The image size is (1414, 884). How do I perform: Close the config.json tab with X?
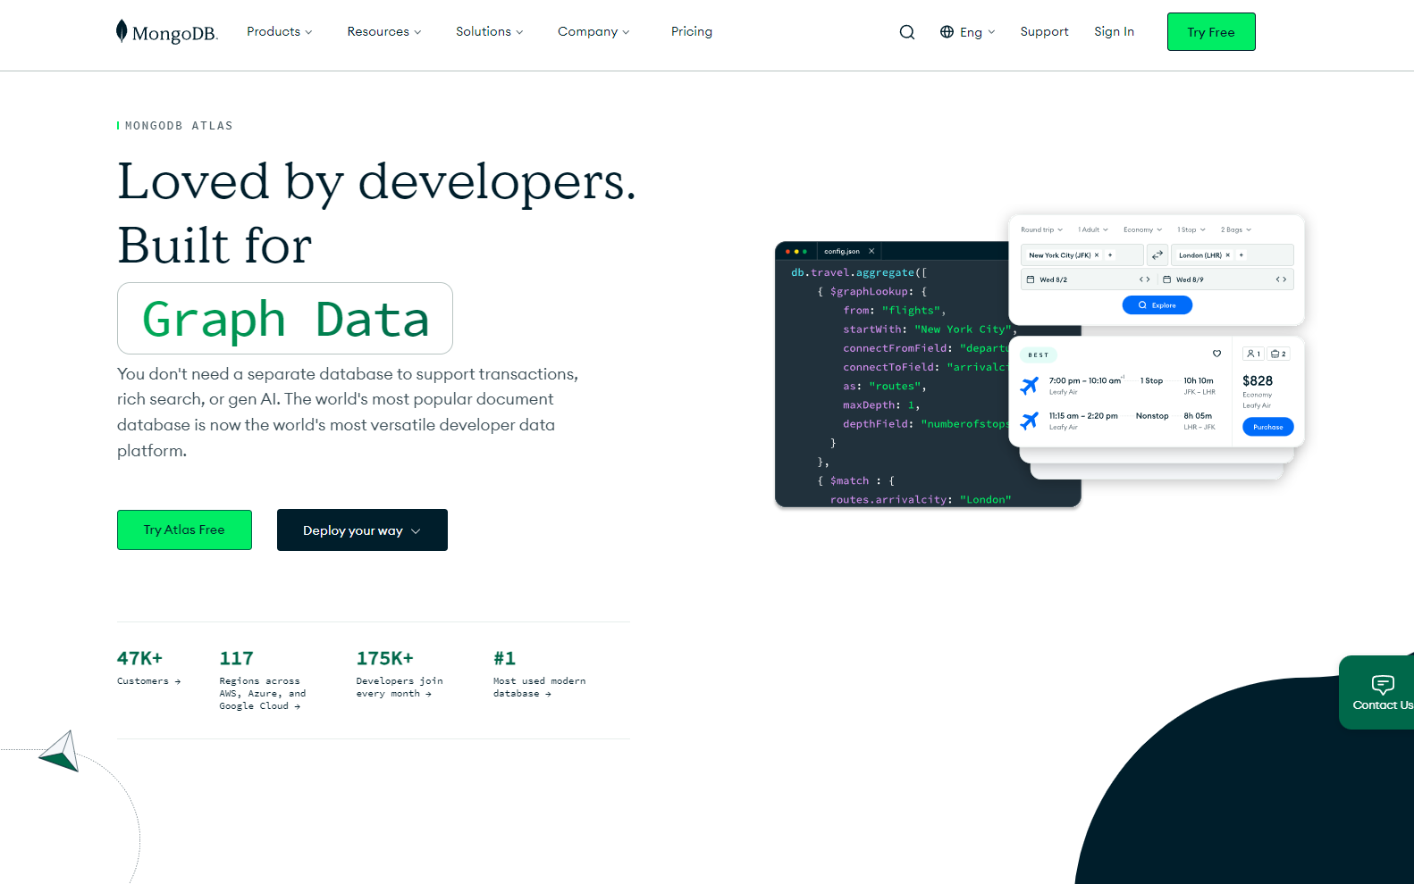[871, 251]
